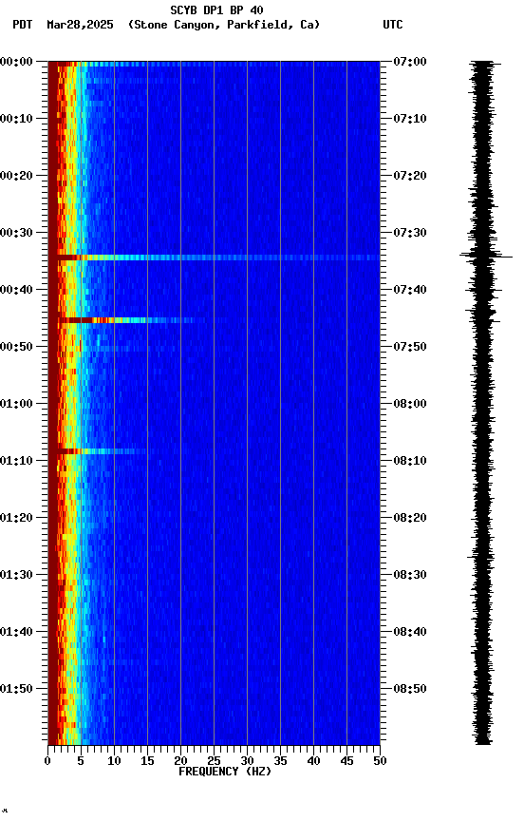The image size is (524, 821).
Task: Click the event streak near 08:08 UTC
Action: pos(100,451)
